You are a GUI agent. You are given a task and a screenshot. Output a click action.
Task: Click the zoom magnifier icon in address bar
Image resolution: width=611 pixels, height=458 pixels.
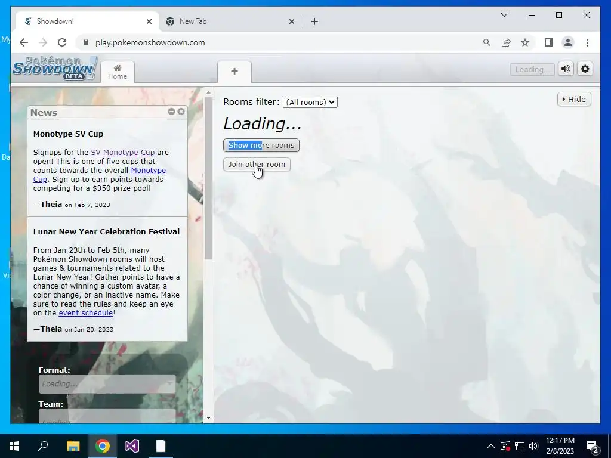487,42
